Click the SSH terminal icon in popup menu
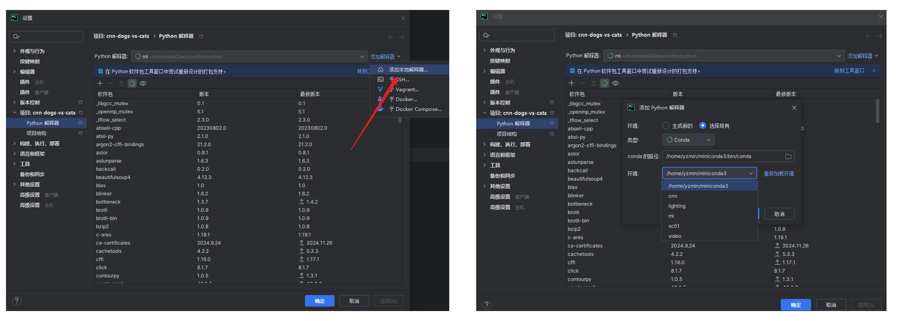The height and width of the screenshot is (321, 903). coord(380,80)
